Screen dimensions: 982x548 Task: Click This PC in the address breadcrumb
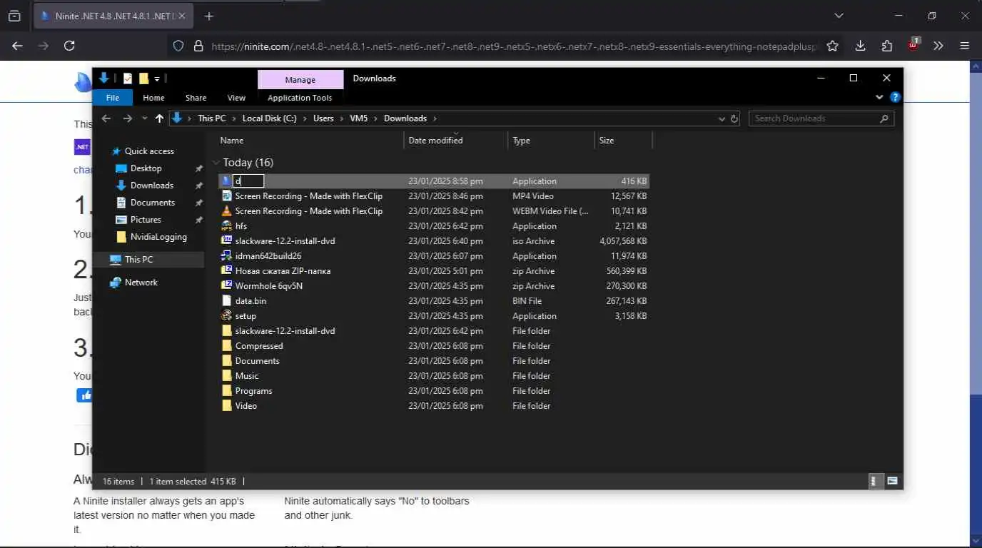pos(212,118)
